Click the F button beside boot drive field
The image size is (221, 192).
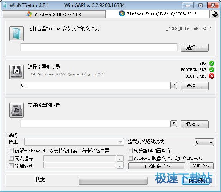tap(174, 85)
